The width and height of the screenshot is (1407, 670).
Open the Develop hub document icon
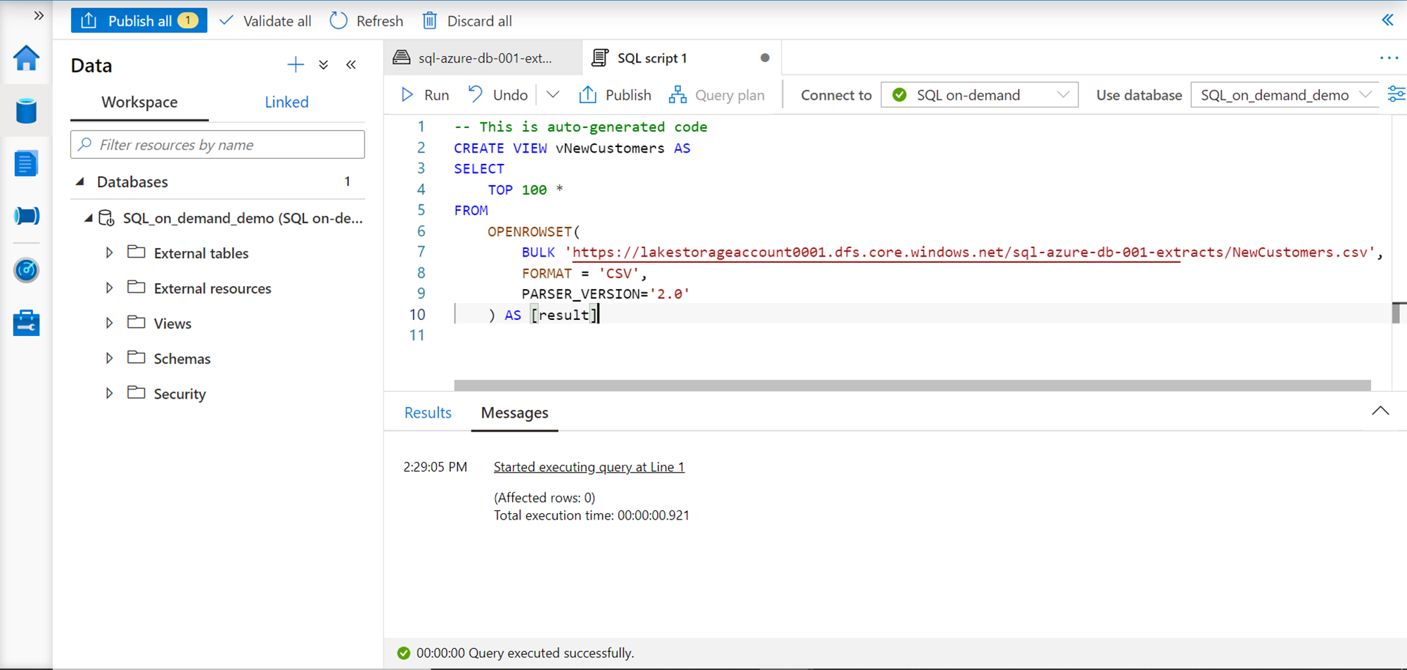pyautogui.click(x=26, y=164)
